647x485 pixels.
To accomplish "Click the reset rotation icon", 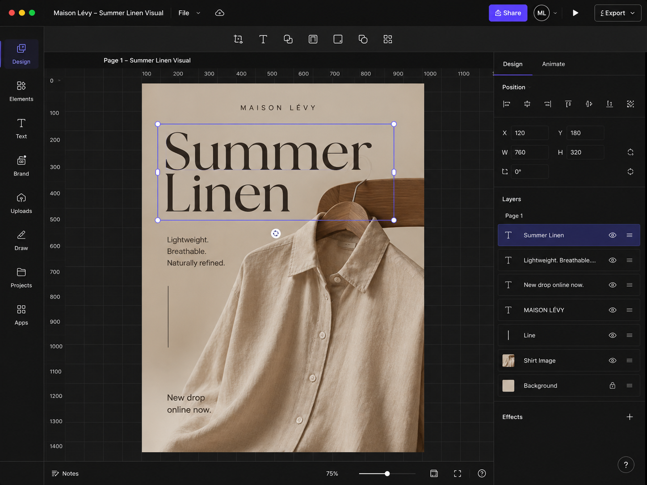I will point(630,171).
